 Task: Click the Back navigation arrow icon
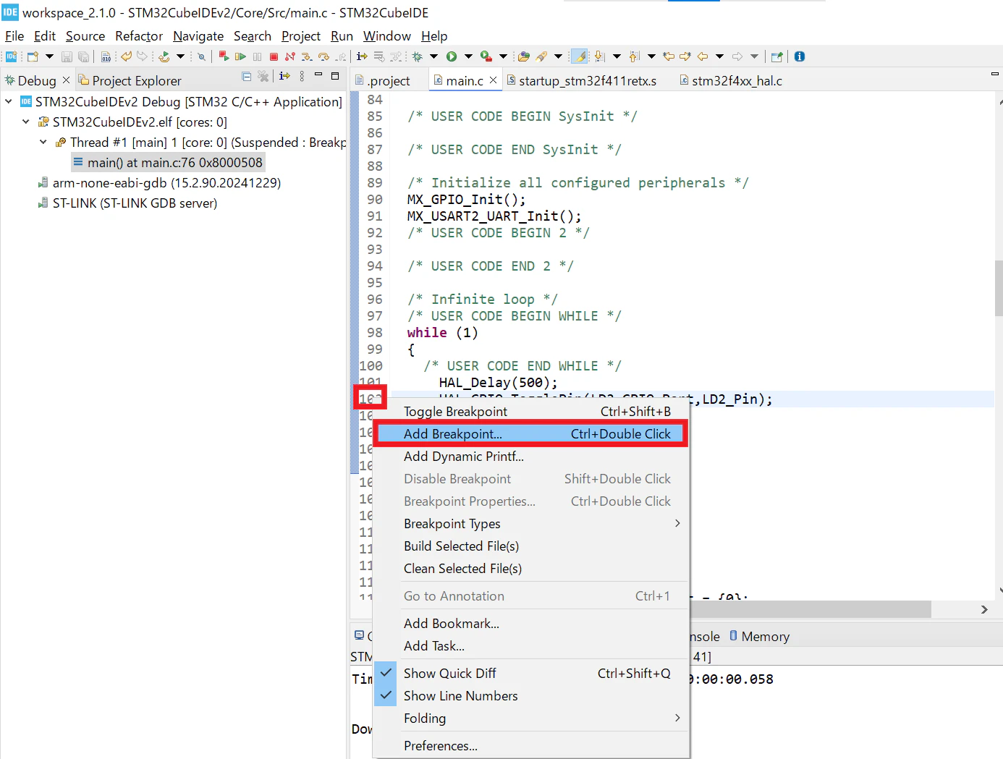point(703,56)
